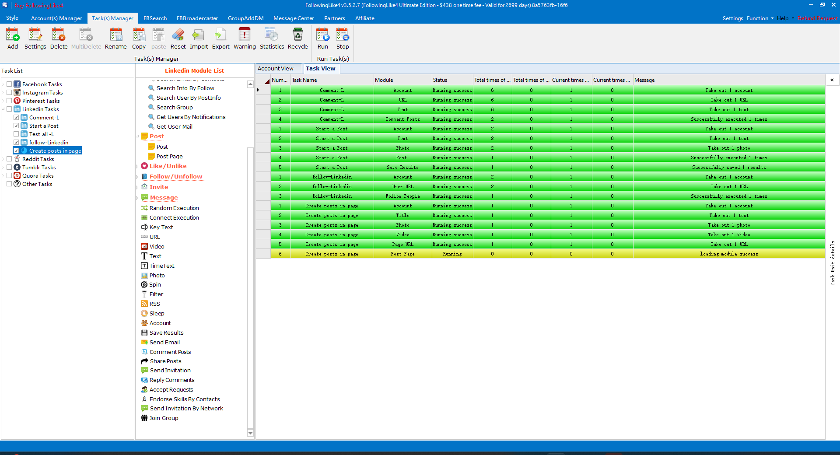Click the Run tasks icon
Image resolution: width=840 pixels, height=455 pixels.
[322, 38]
